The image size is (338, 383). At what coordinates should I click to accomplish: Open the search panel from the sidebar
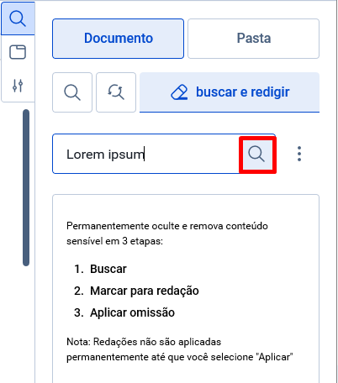pos(18,18)
